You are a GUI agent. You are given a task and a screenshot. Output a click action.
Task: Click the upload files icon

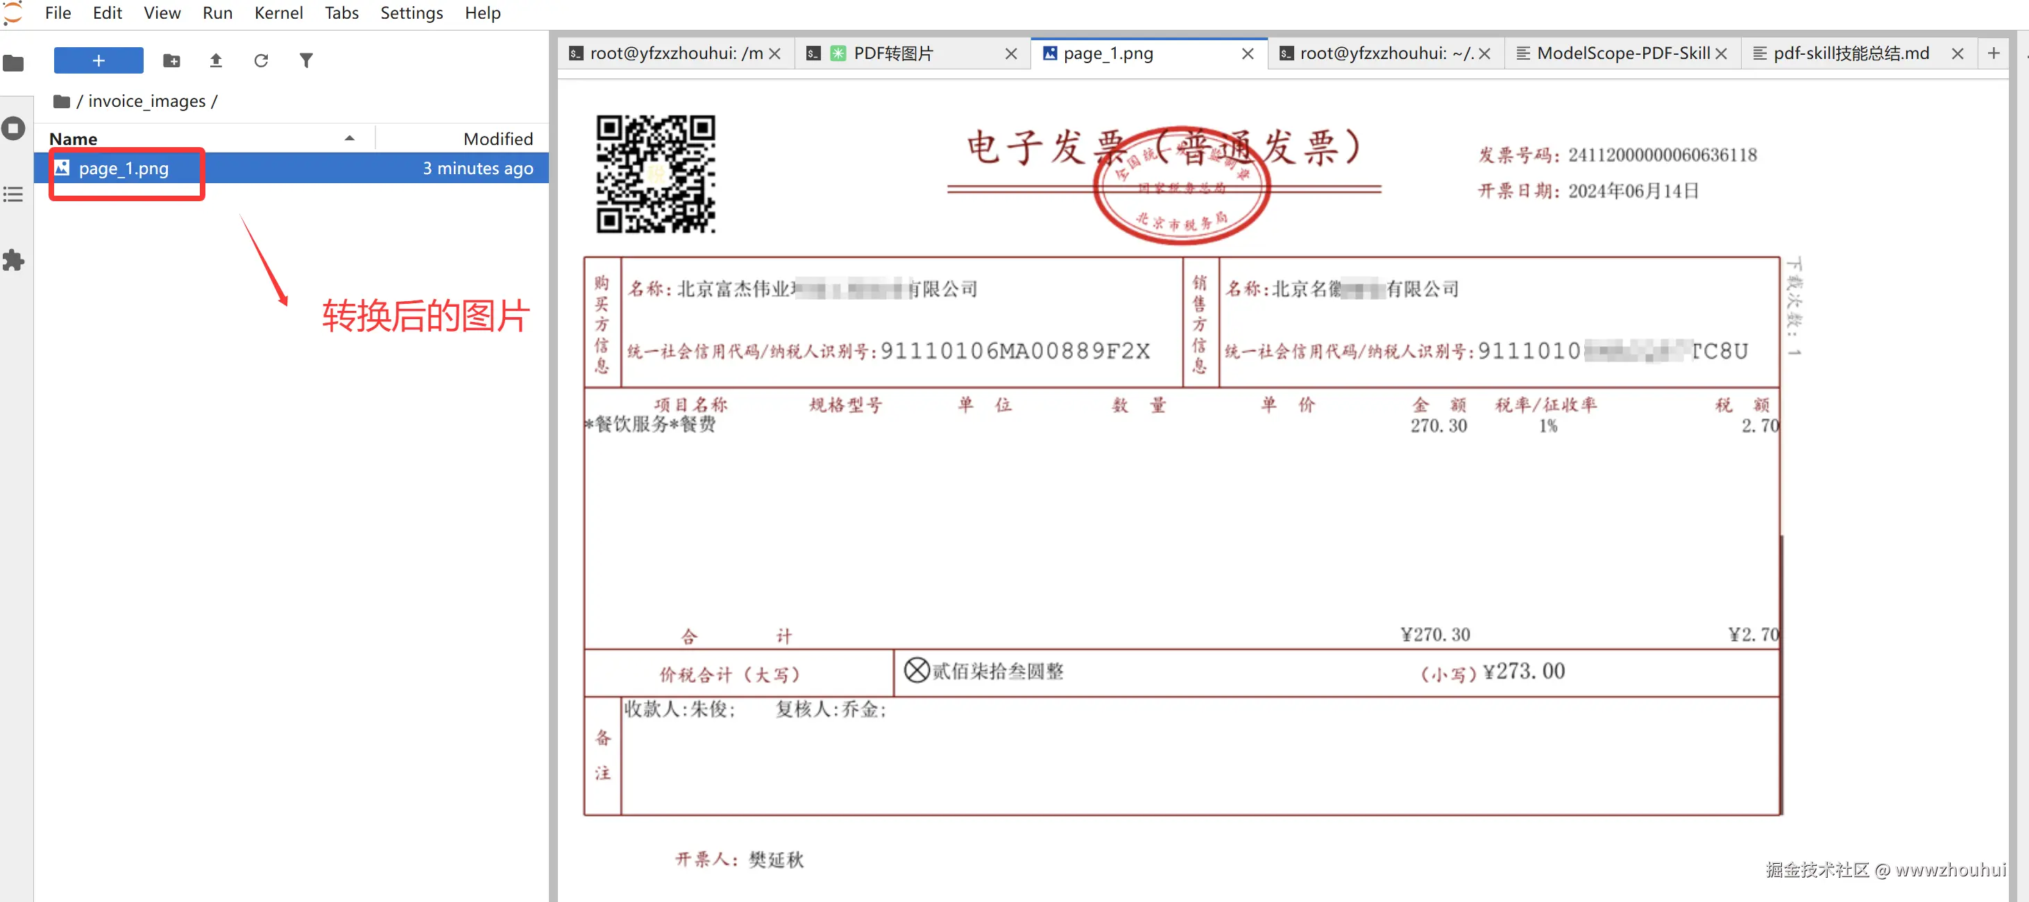tap(216, 60)
